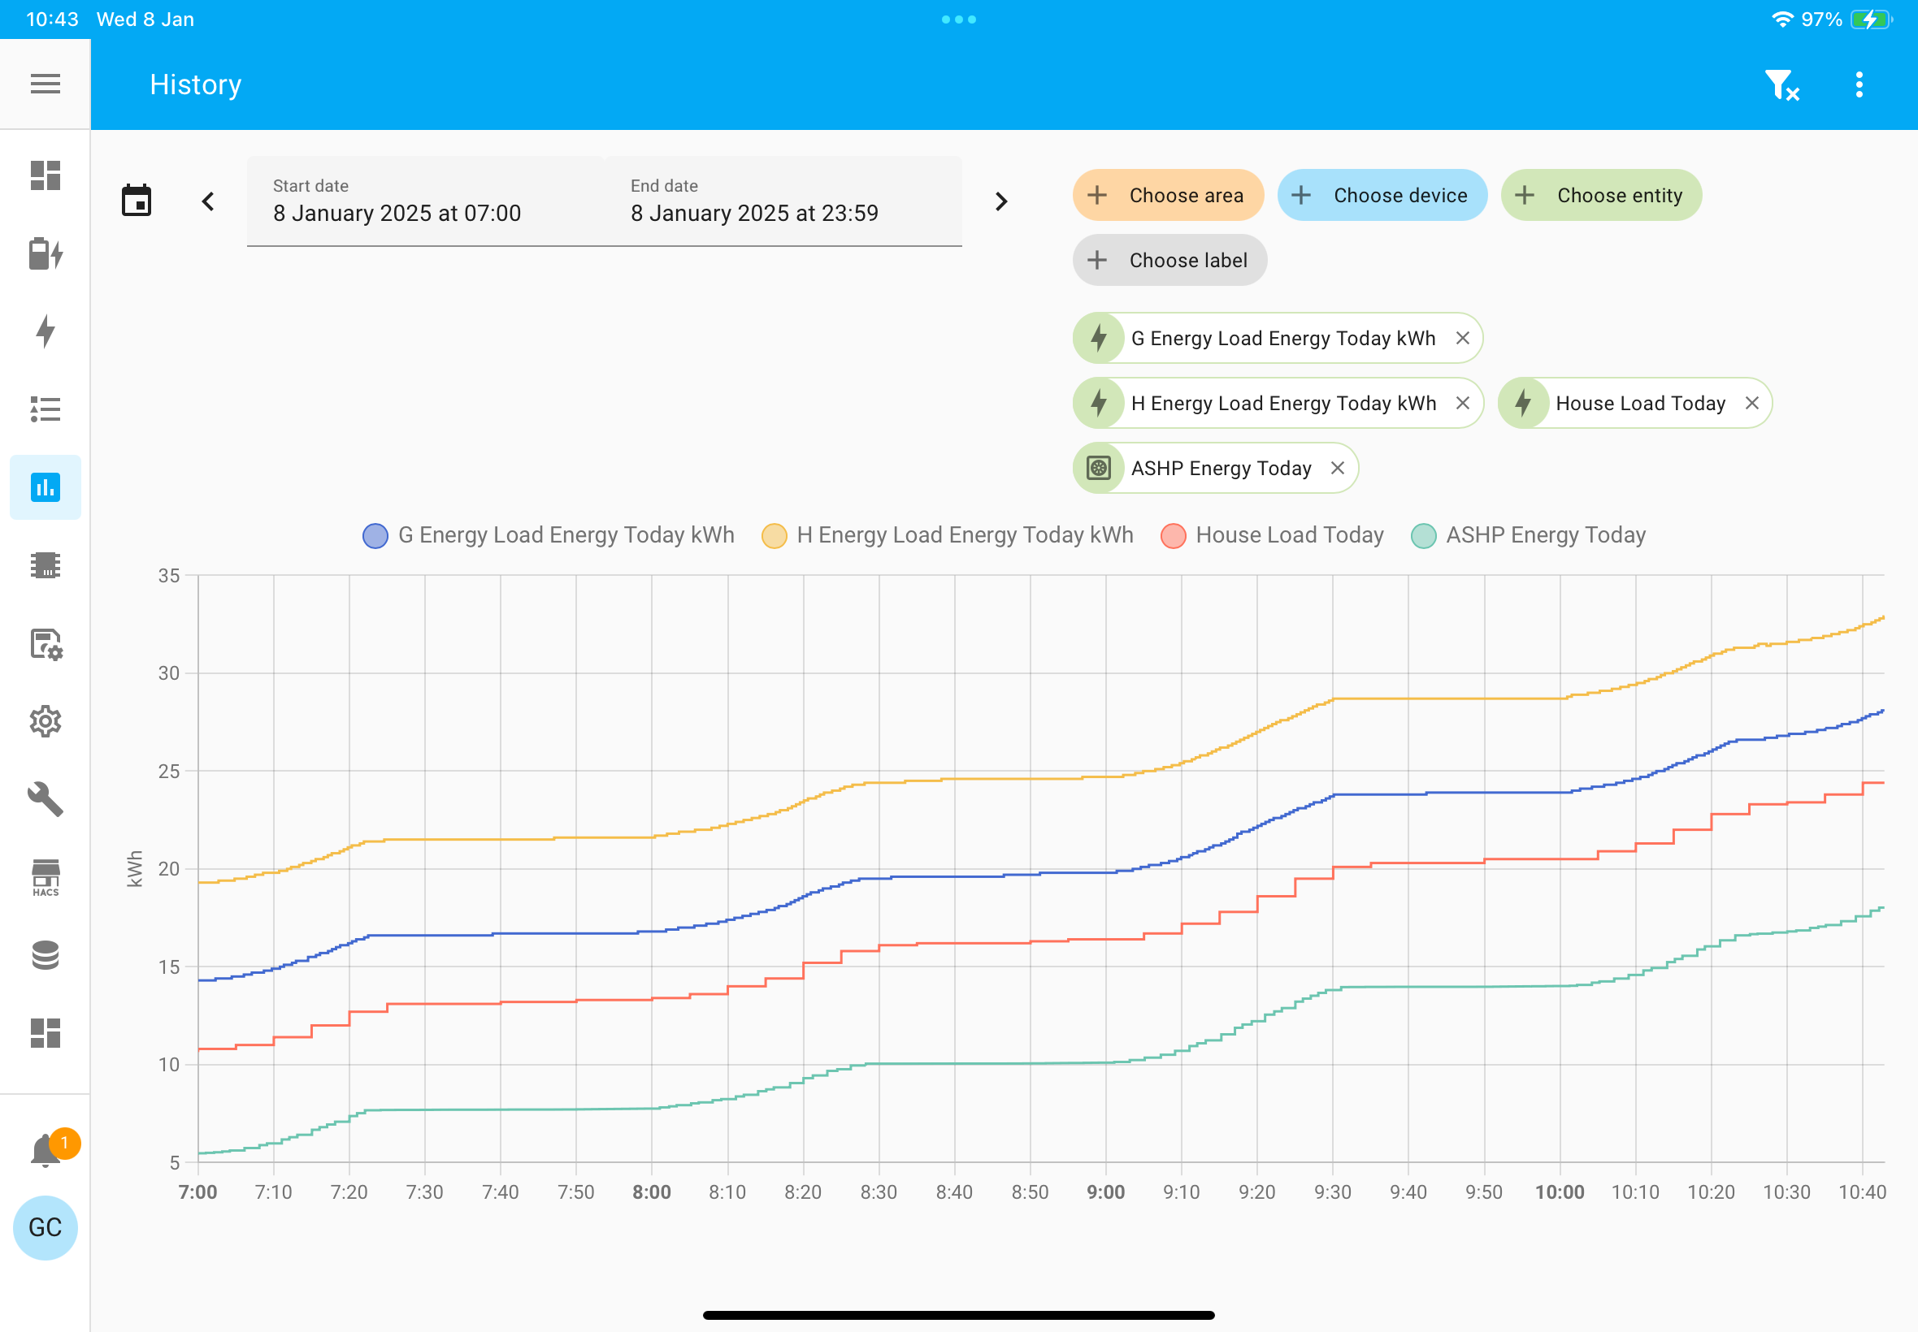
Task: Toggle ASHP Energy Today legend series
Action: coord(1528,535)
